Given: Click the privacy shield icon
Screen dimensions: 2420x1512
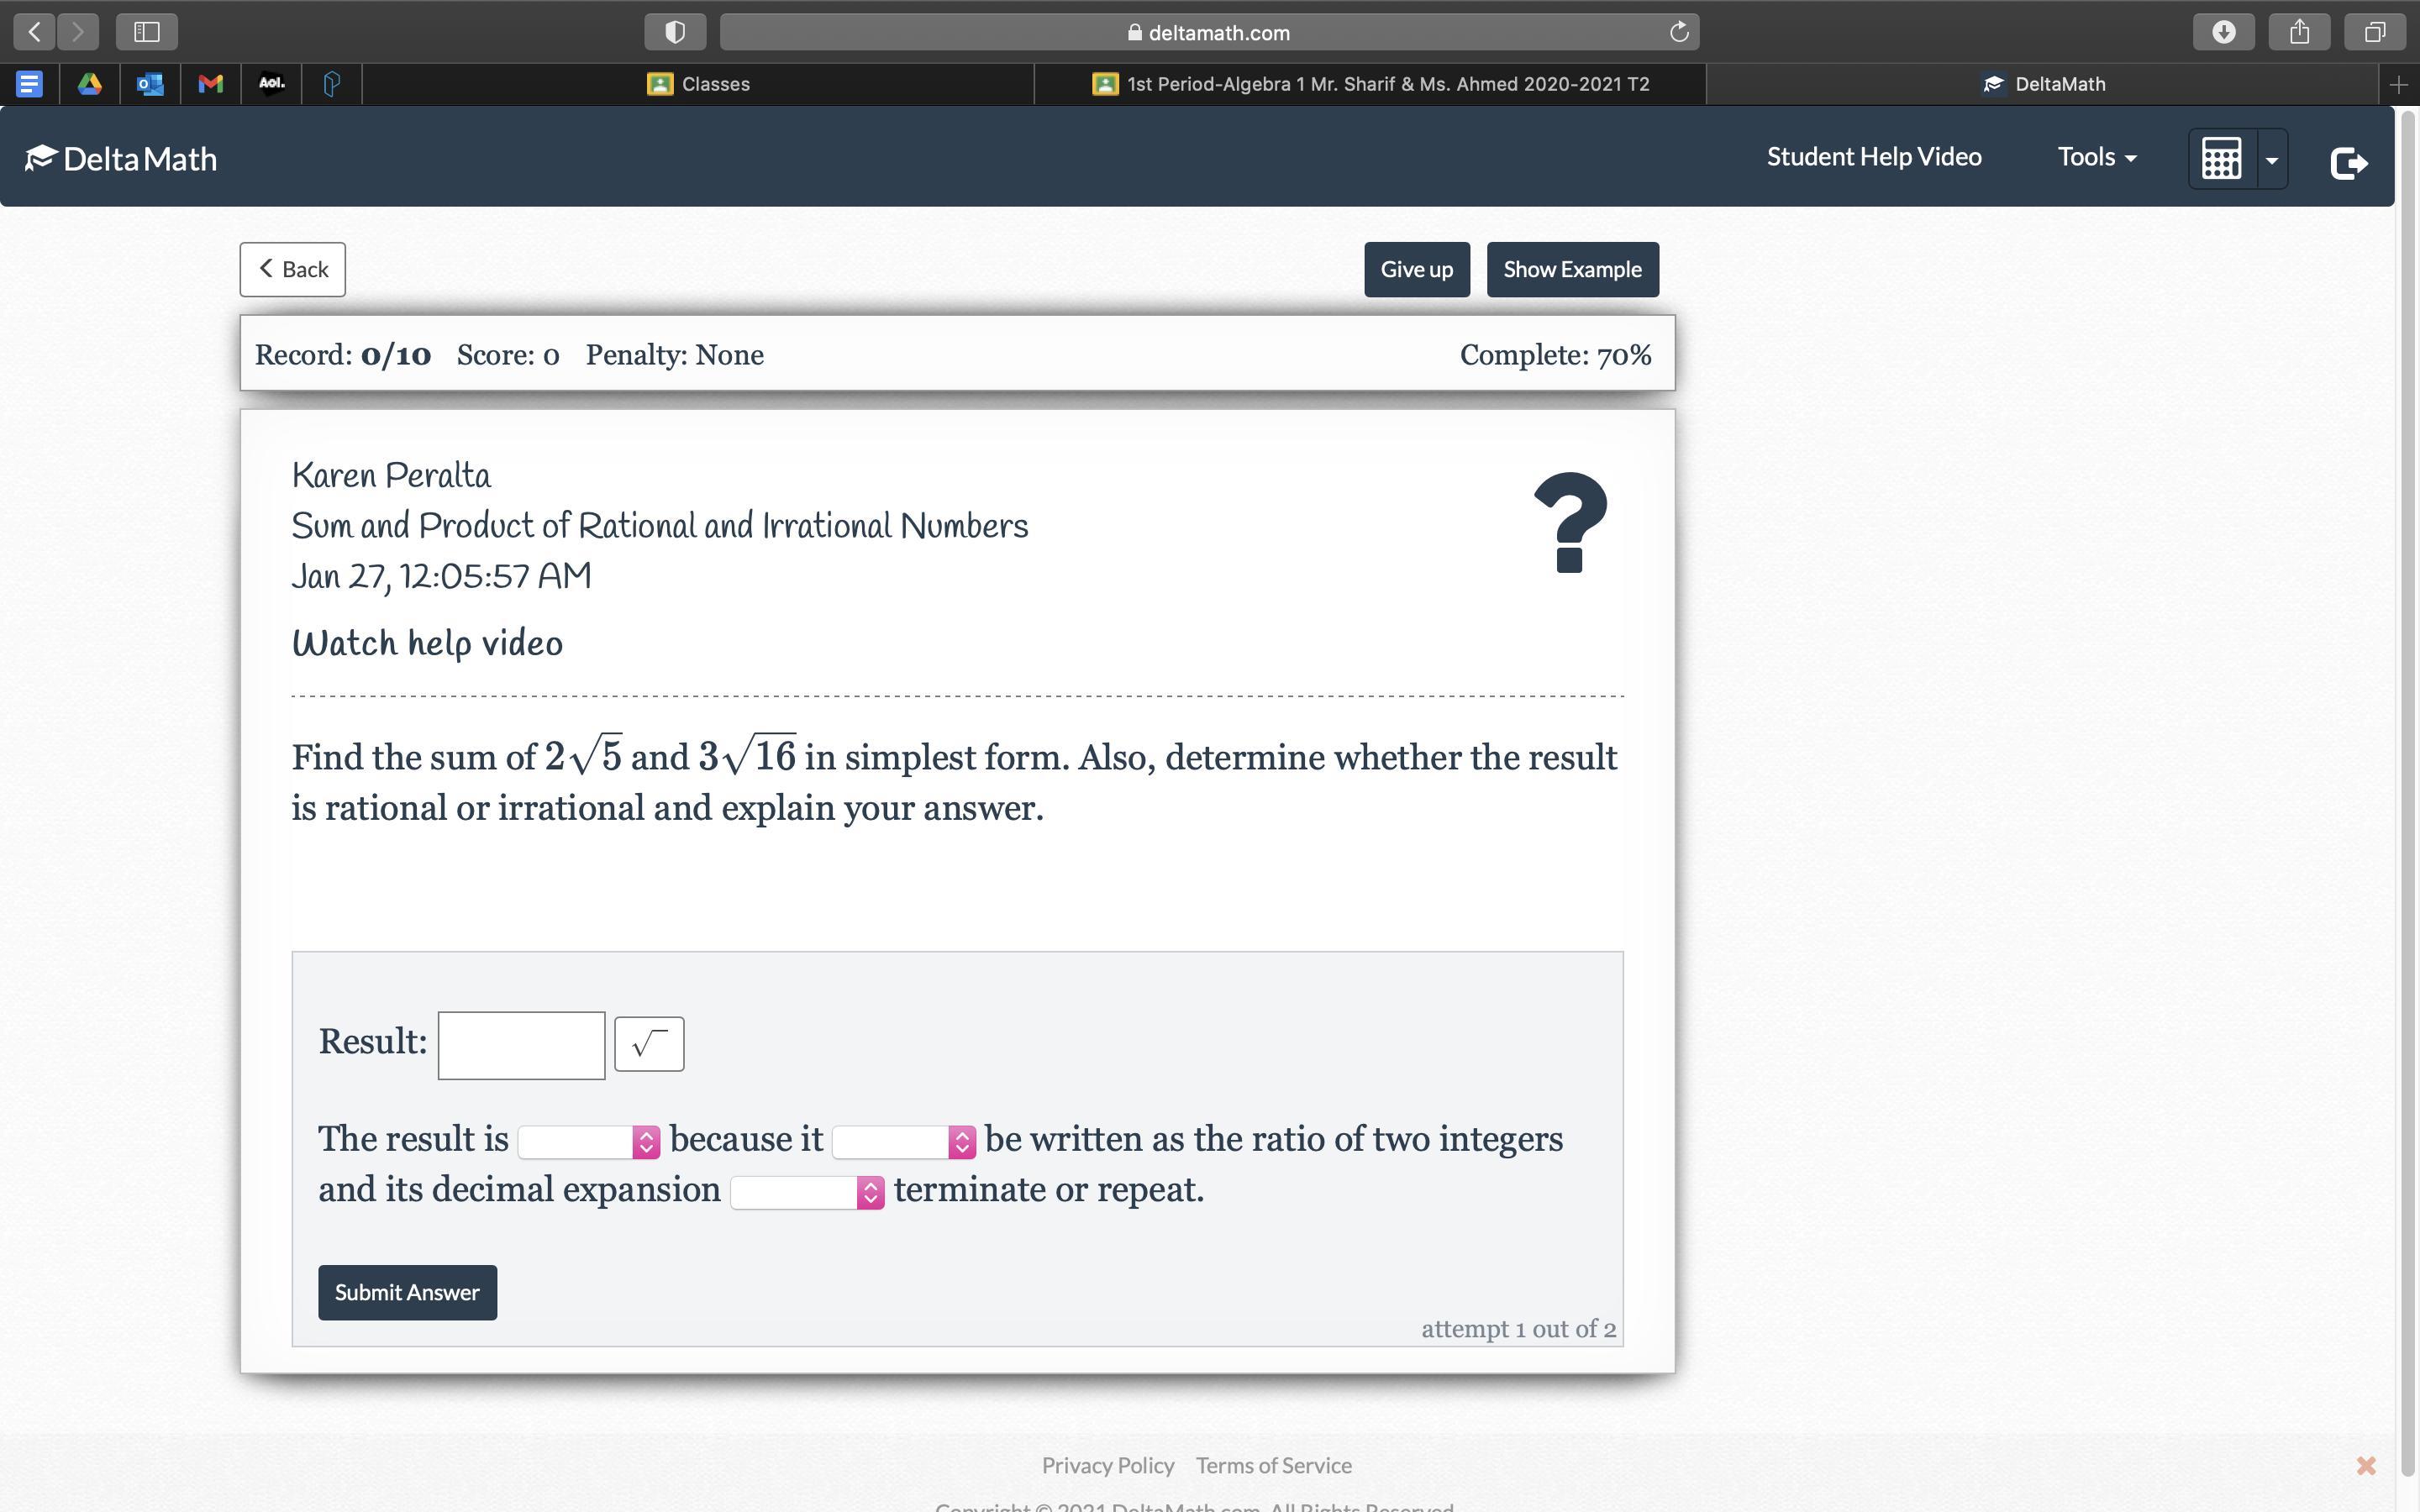Looking at the screenshot, I should click(x=675, y=32).
